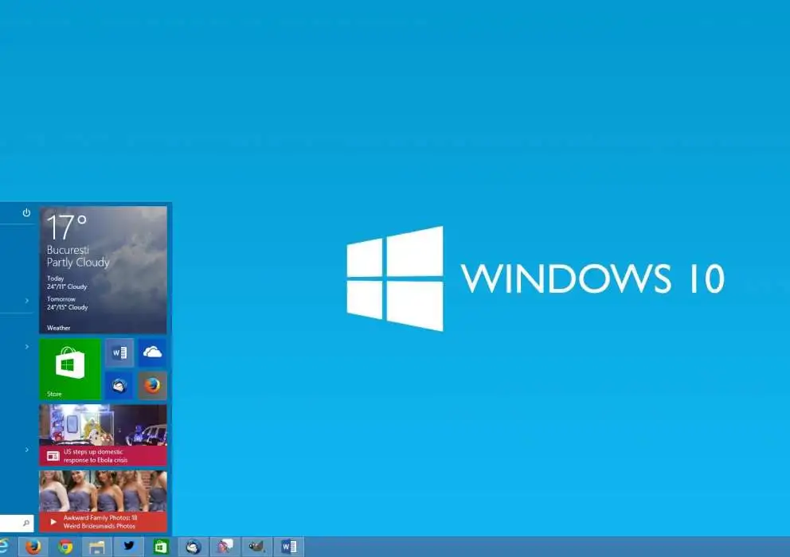Click the "Today 24°/11° Cloudy" forecast text

tap(67, 282)
